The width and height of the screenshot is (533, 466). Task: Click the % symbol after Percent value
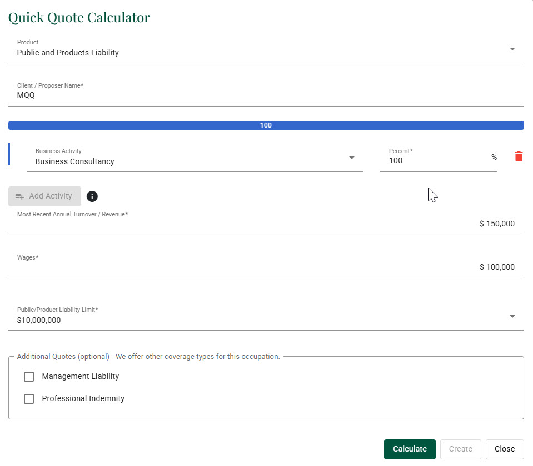pos(494,158)
